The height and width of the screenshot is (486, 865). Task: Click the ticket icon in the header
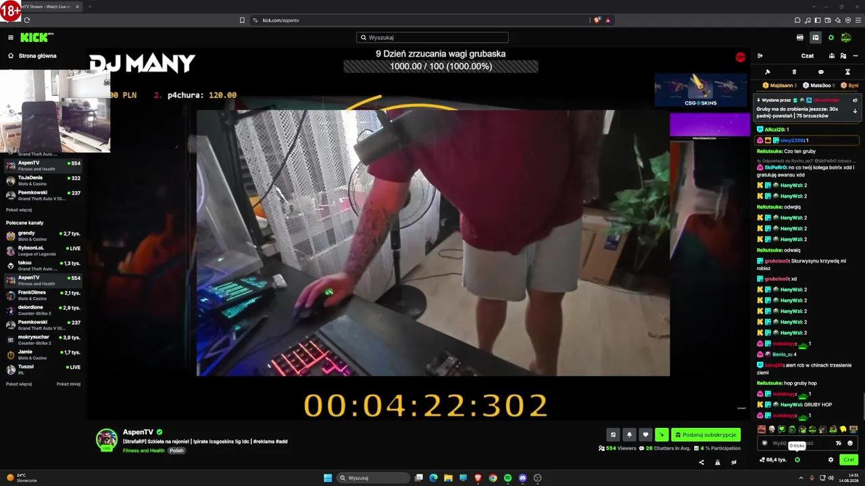coord(800,38)
